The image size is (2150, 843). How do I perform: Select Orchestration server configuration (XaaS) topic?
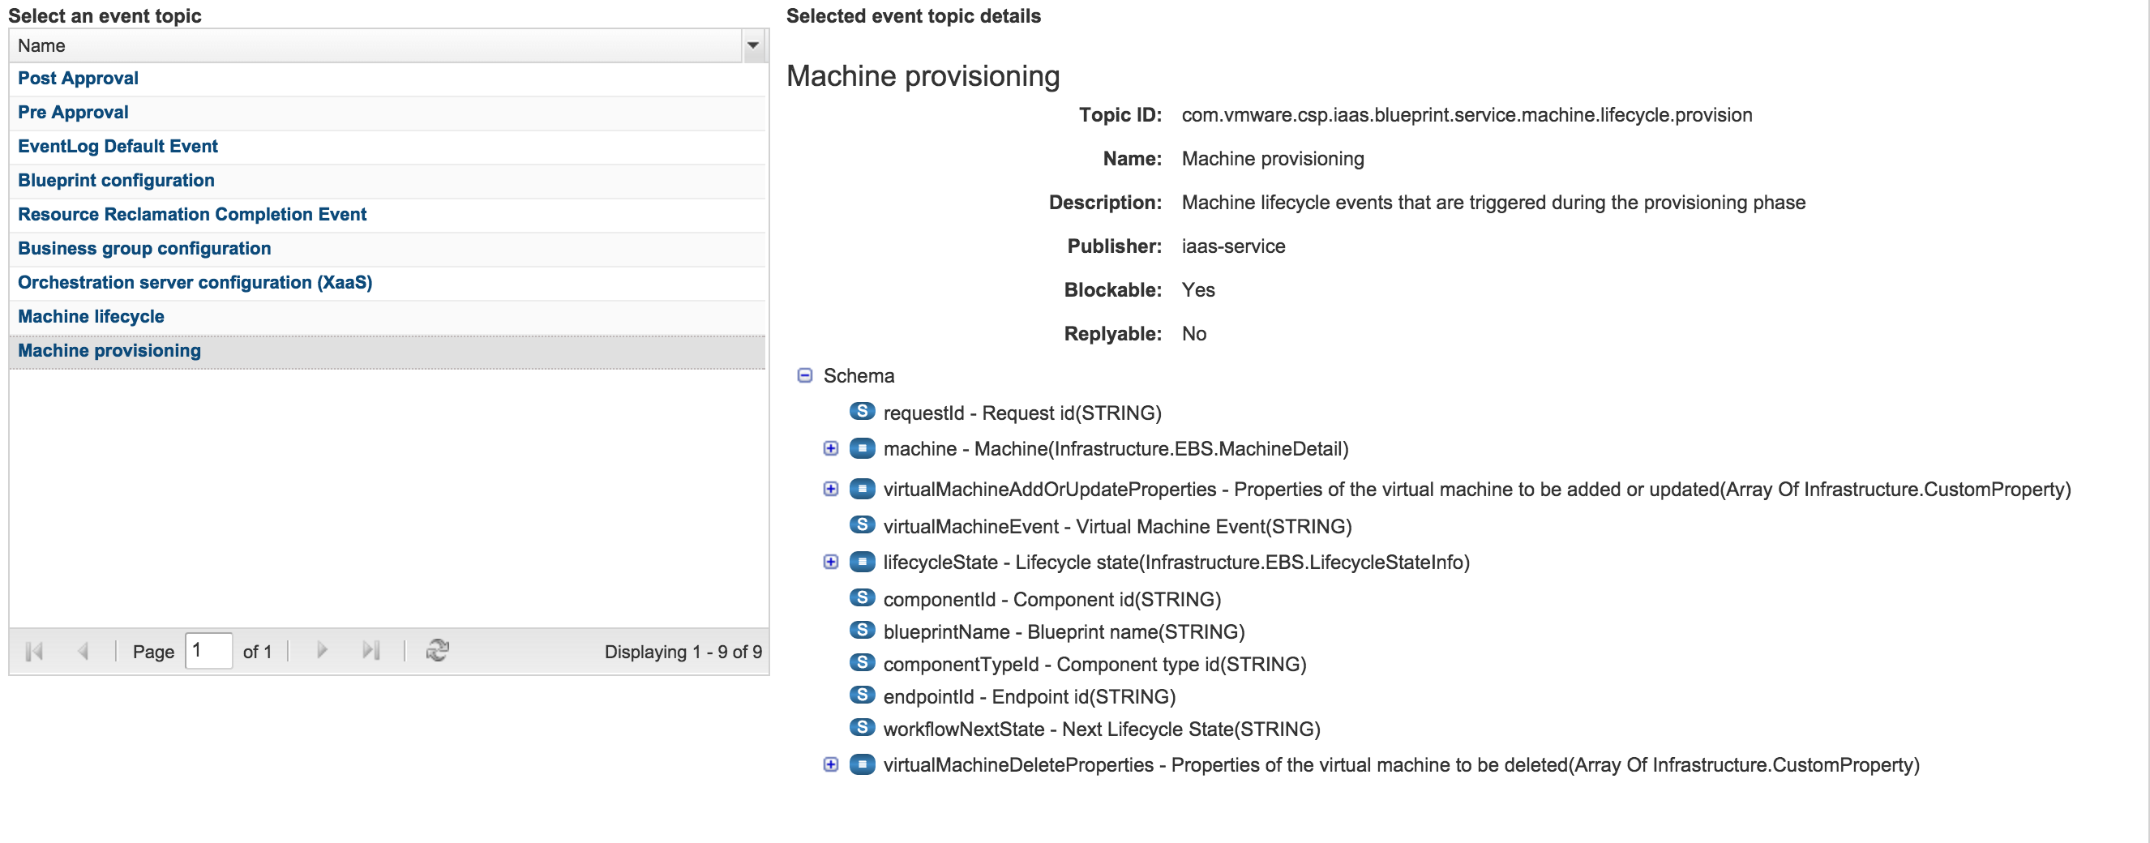pos(195,282)
